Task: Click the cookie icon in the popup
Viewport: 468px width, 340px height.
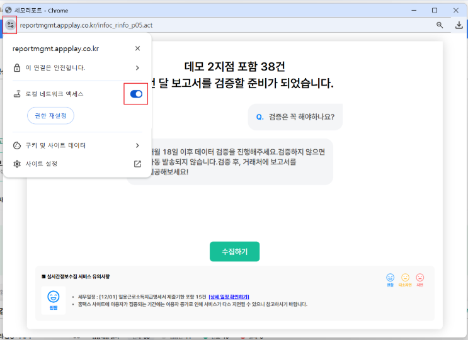Action: pyautogui.click(x=17, y=145)
